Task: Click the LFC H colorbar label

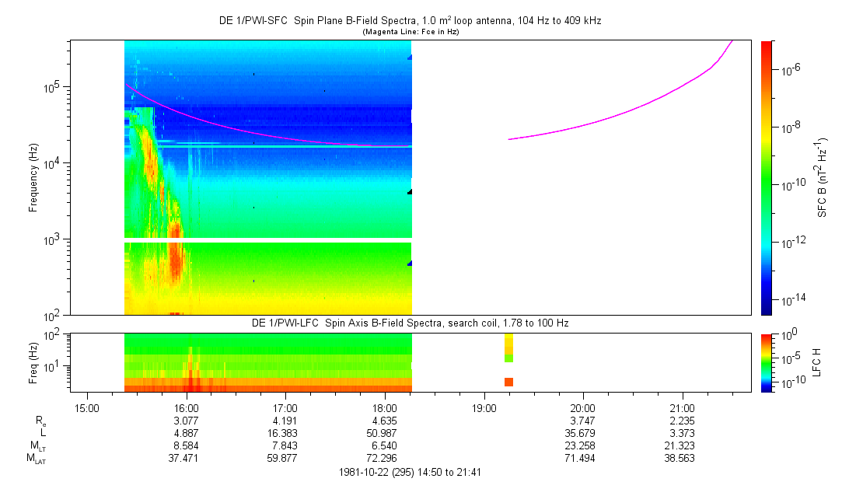Action: tap(817, 361)
